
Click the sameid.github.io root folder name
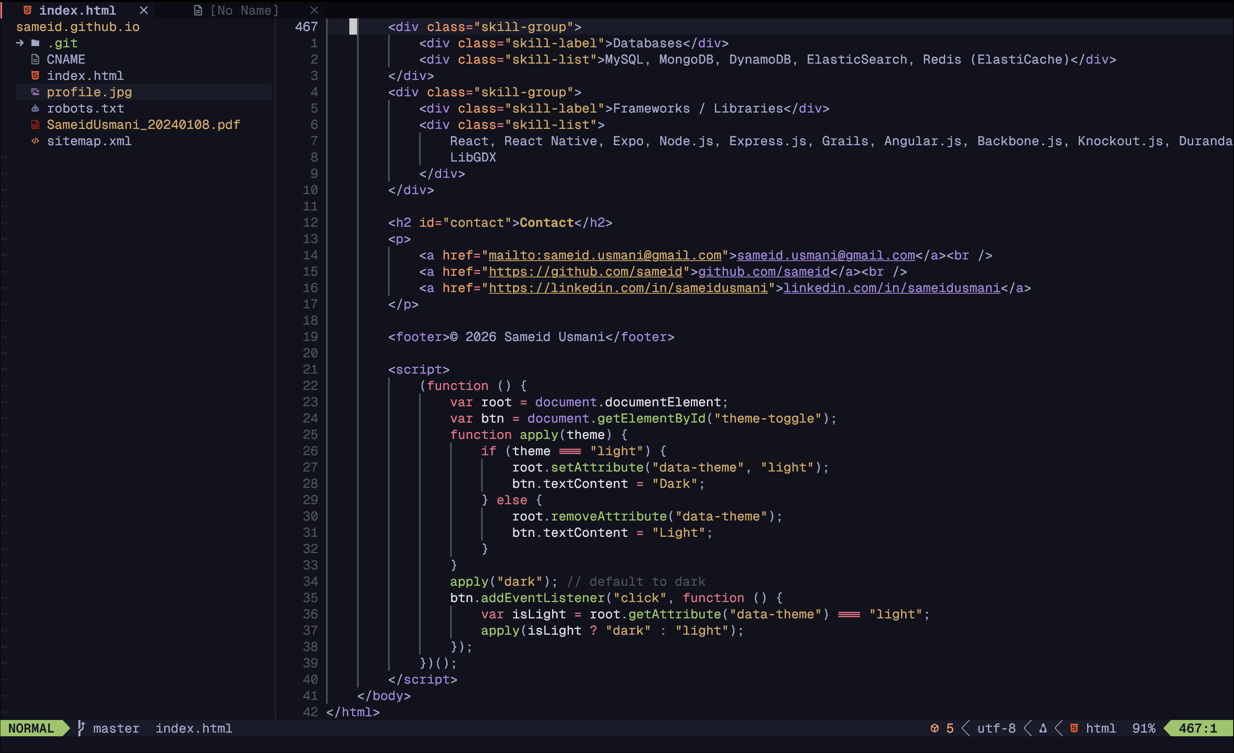78,27
